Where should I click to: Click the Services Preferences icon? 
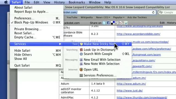[x=81, y=75]
